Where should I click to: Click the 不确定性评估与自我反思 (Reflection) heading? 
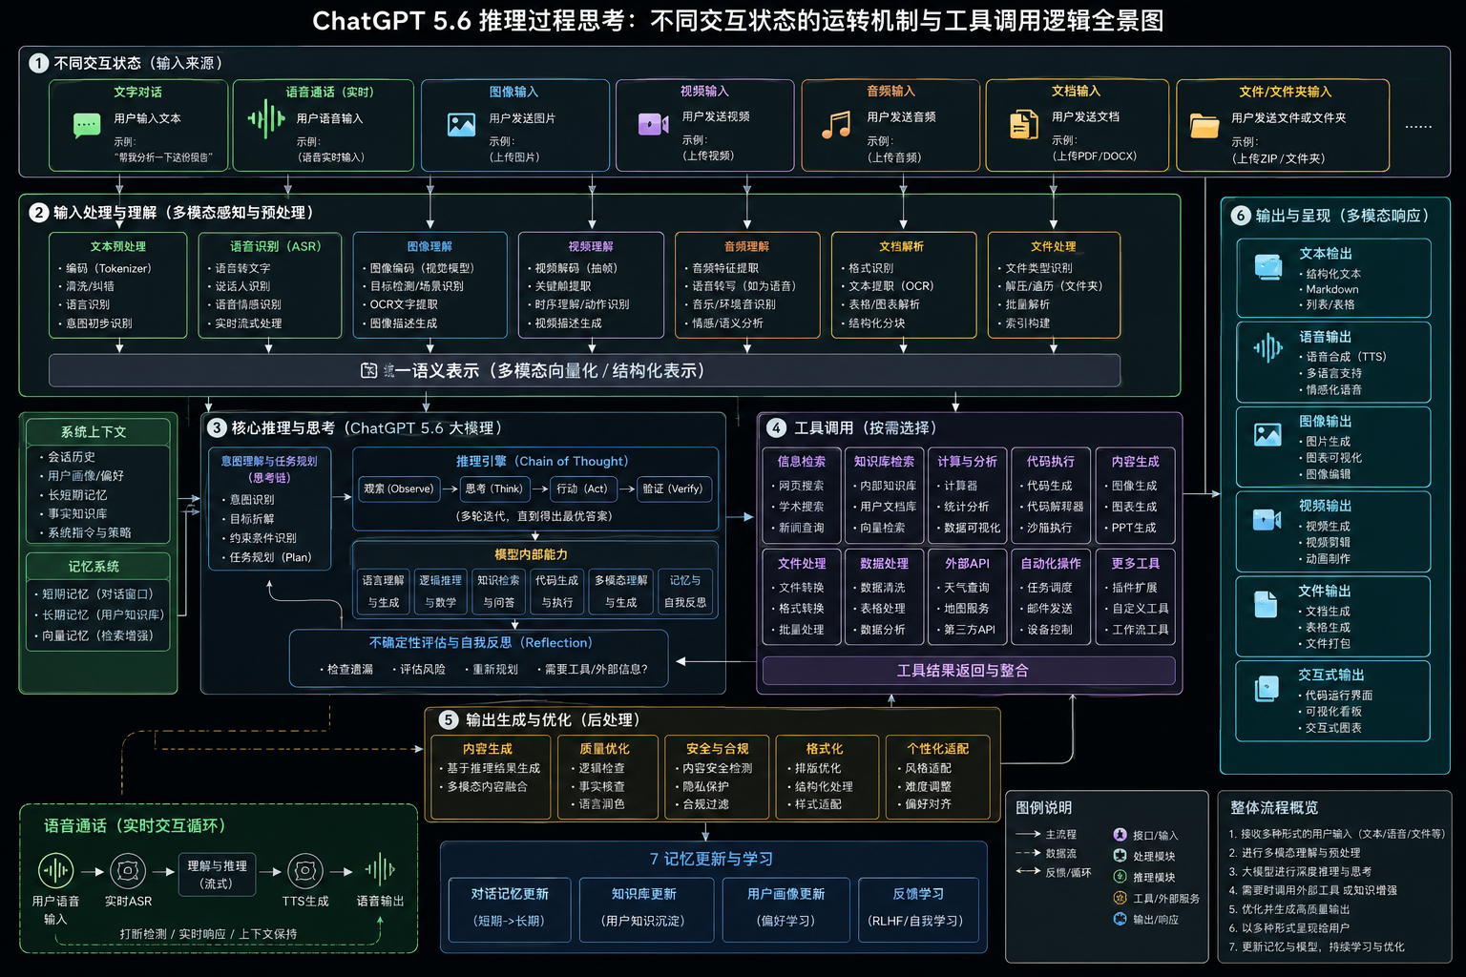[x=481, y=643]
